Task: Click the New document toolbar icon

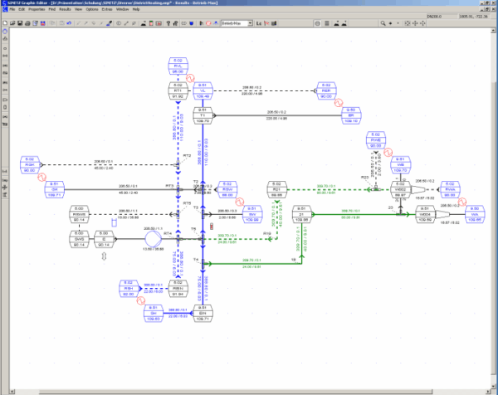Action: [x=6, y=23]
